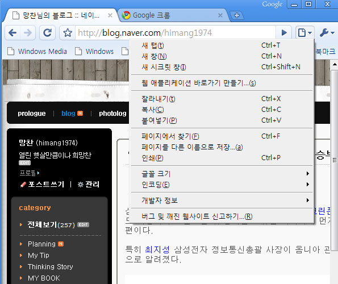Click the page scrollbar up arrow
Screen dimensions: 338x284
(x=335, y=64)
